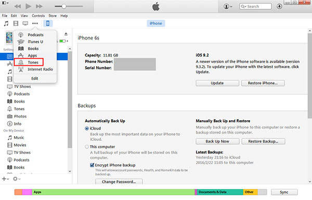This screenshot has height=200, width=312.
Task: Click Documents & Data storage segment
Action: click(220, 192)
